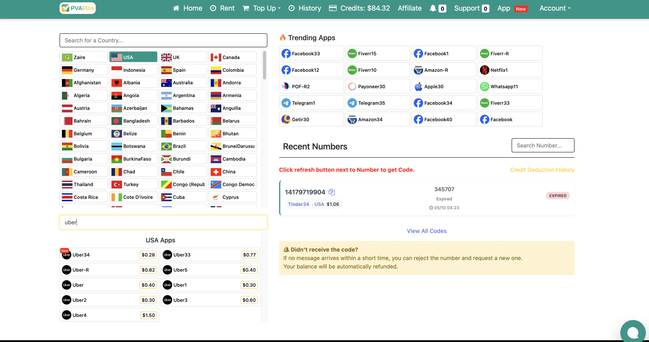Image resolution: width=649 pixels, height=342 pixels.
Task: Open notifications bell icon
Action: point(433,8)
